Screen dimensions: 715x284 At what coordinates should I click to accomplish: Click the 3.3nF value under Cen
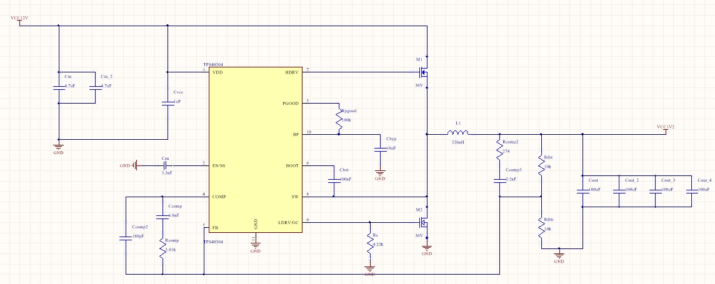pos(167,174)
